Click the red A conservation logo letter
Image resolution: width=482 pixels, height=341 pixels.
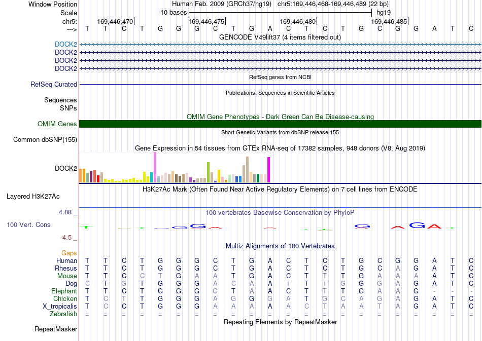[x=434, y=226]
